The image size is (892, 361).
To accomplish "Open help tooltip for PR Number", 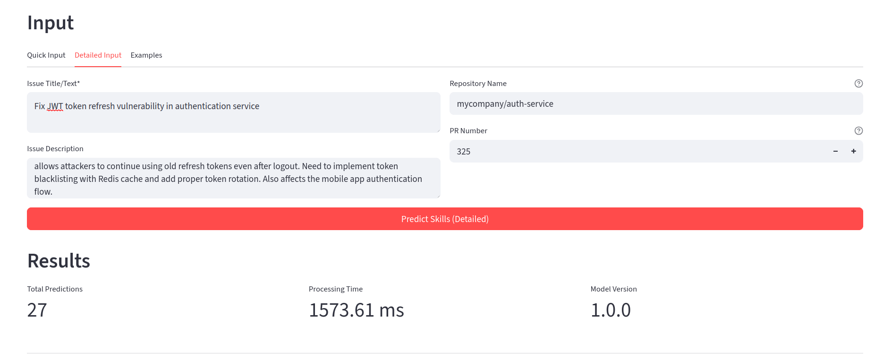I will tap(858, 131).
